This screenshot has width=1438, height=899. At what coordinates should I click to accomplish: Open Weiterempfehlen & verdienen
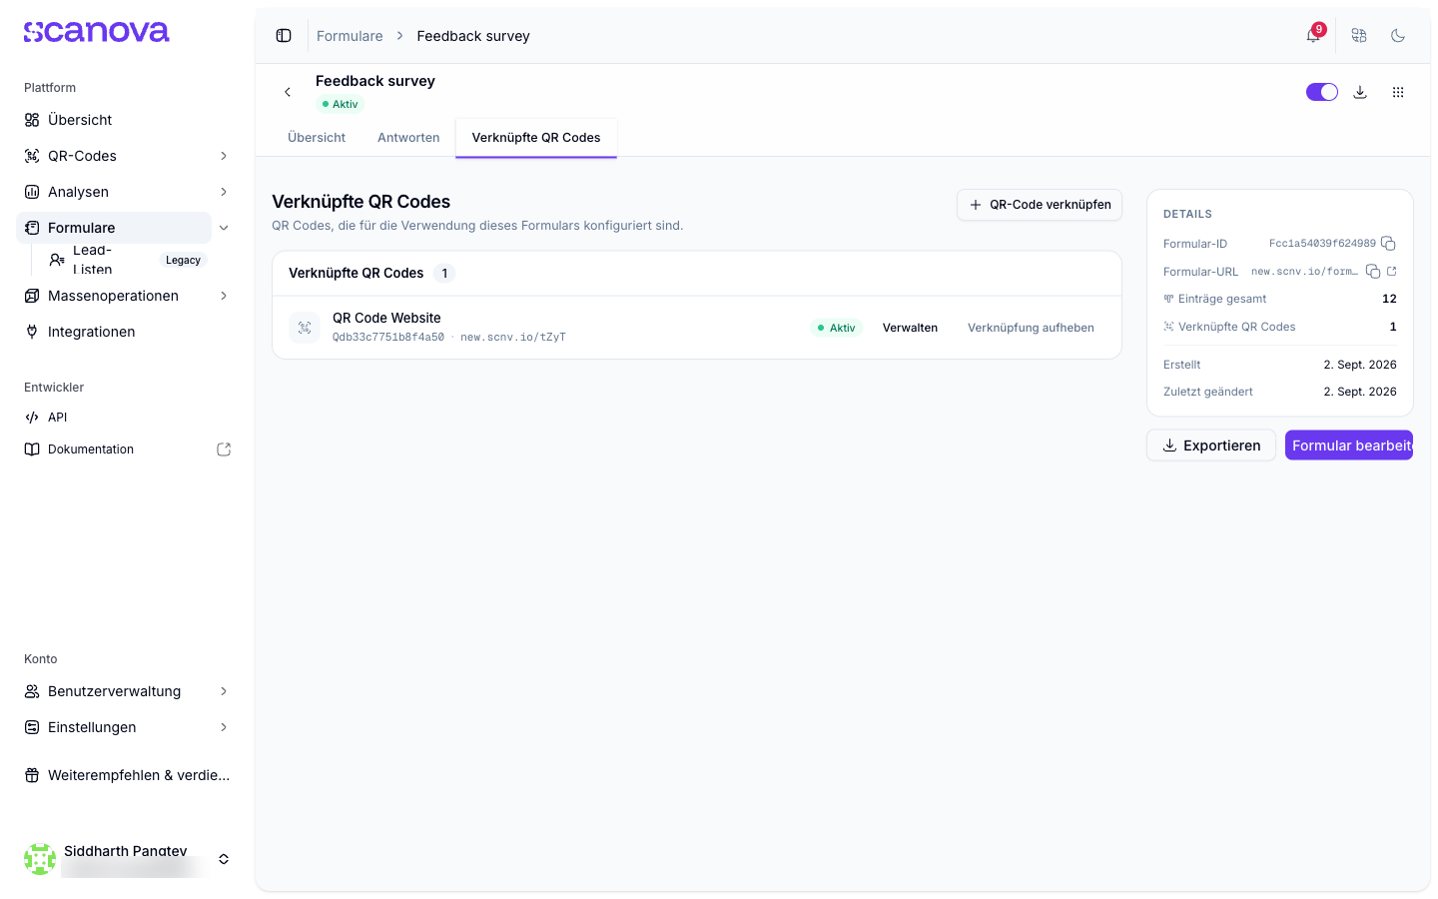(x=128, y=775)
